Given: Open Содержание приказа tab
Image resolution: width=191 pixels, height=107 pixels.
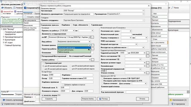Looking at the screenshot, I should tap(50, 25).
